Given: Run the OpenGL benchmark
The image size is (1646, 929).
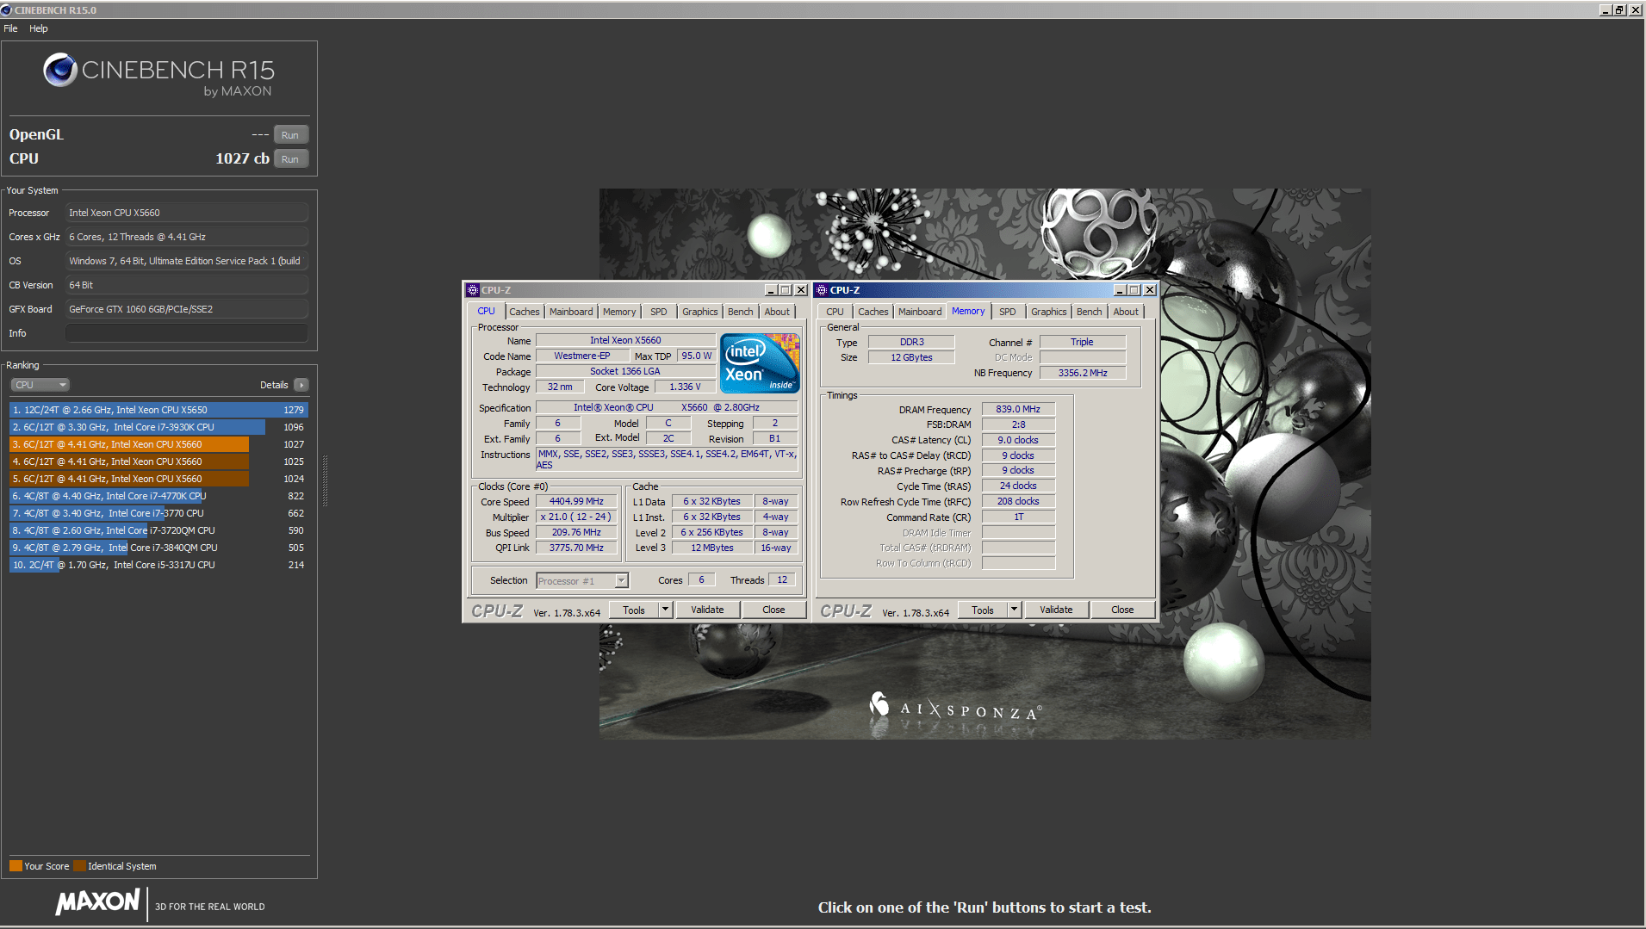Looking at the screenshot, I should click(x=290, y=134).
